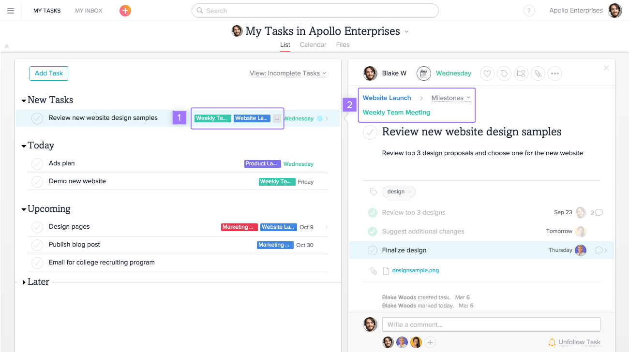Open the three-dot more actions menu
Image resolution: width=629 pixels, height=352 pixels.
554,73
